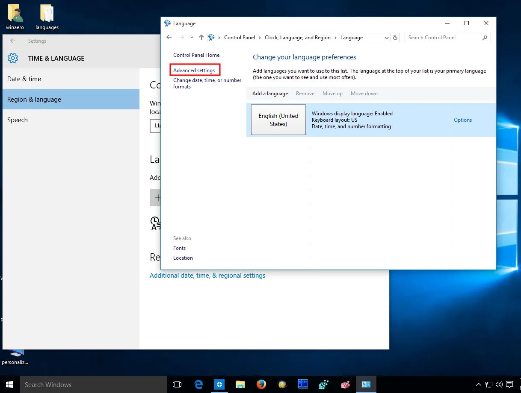This screenshot has width=521, height=393.
Task: Click the magnifier icon in search box
Action: (485, 38)
